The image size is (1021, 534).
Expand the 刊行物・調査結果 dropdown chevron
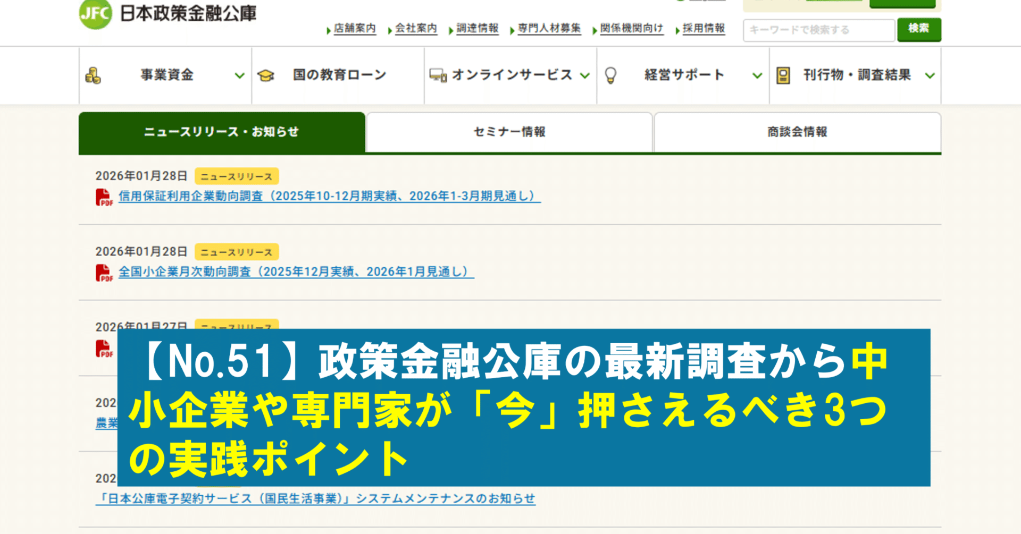(x=929, y=75)
